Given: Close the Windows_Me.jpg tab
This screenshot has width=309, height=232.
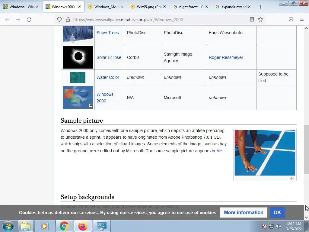Looking at the screenshot, I should point(122,7).
